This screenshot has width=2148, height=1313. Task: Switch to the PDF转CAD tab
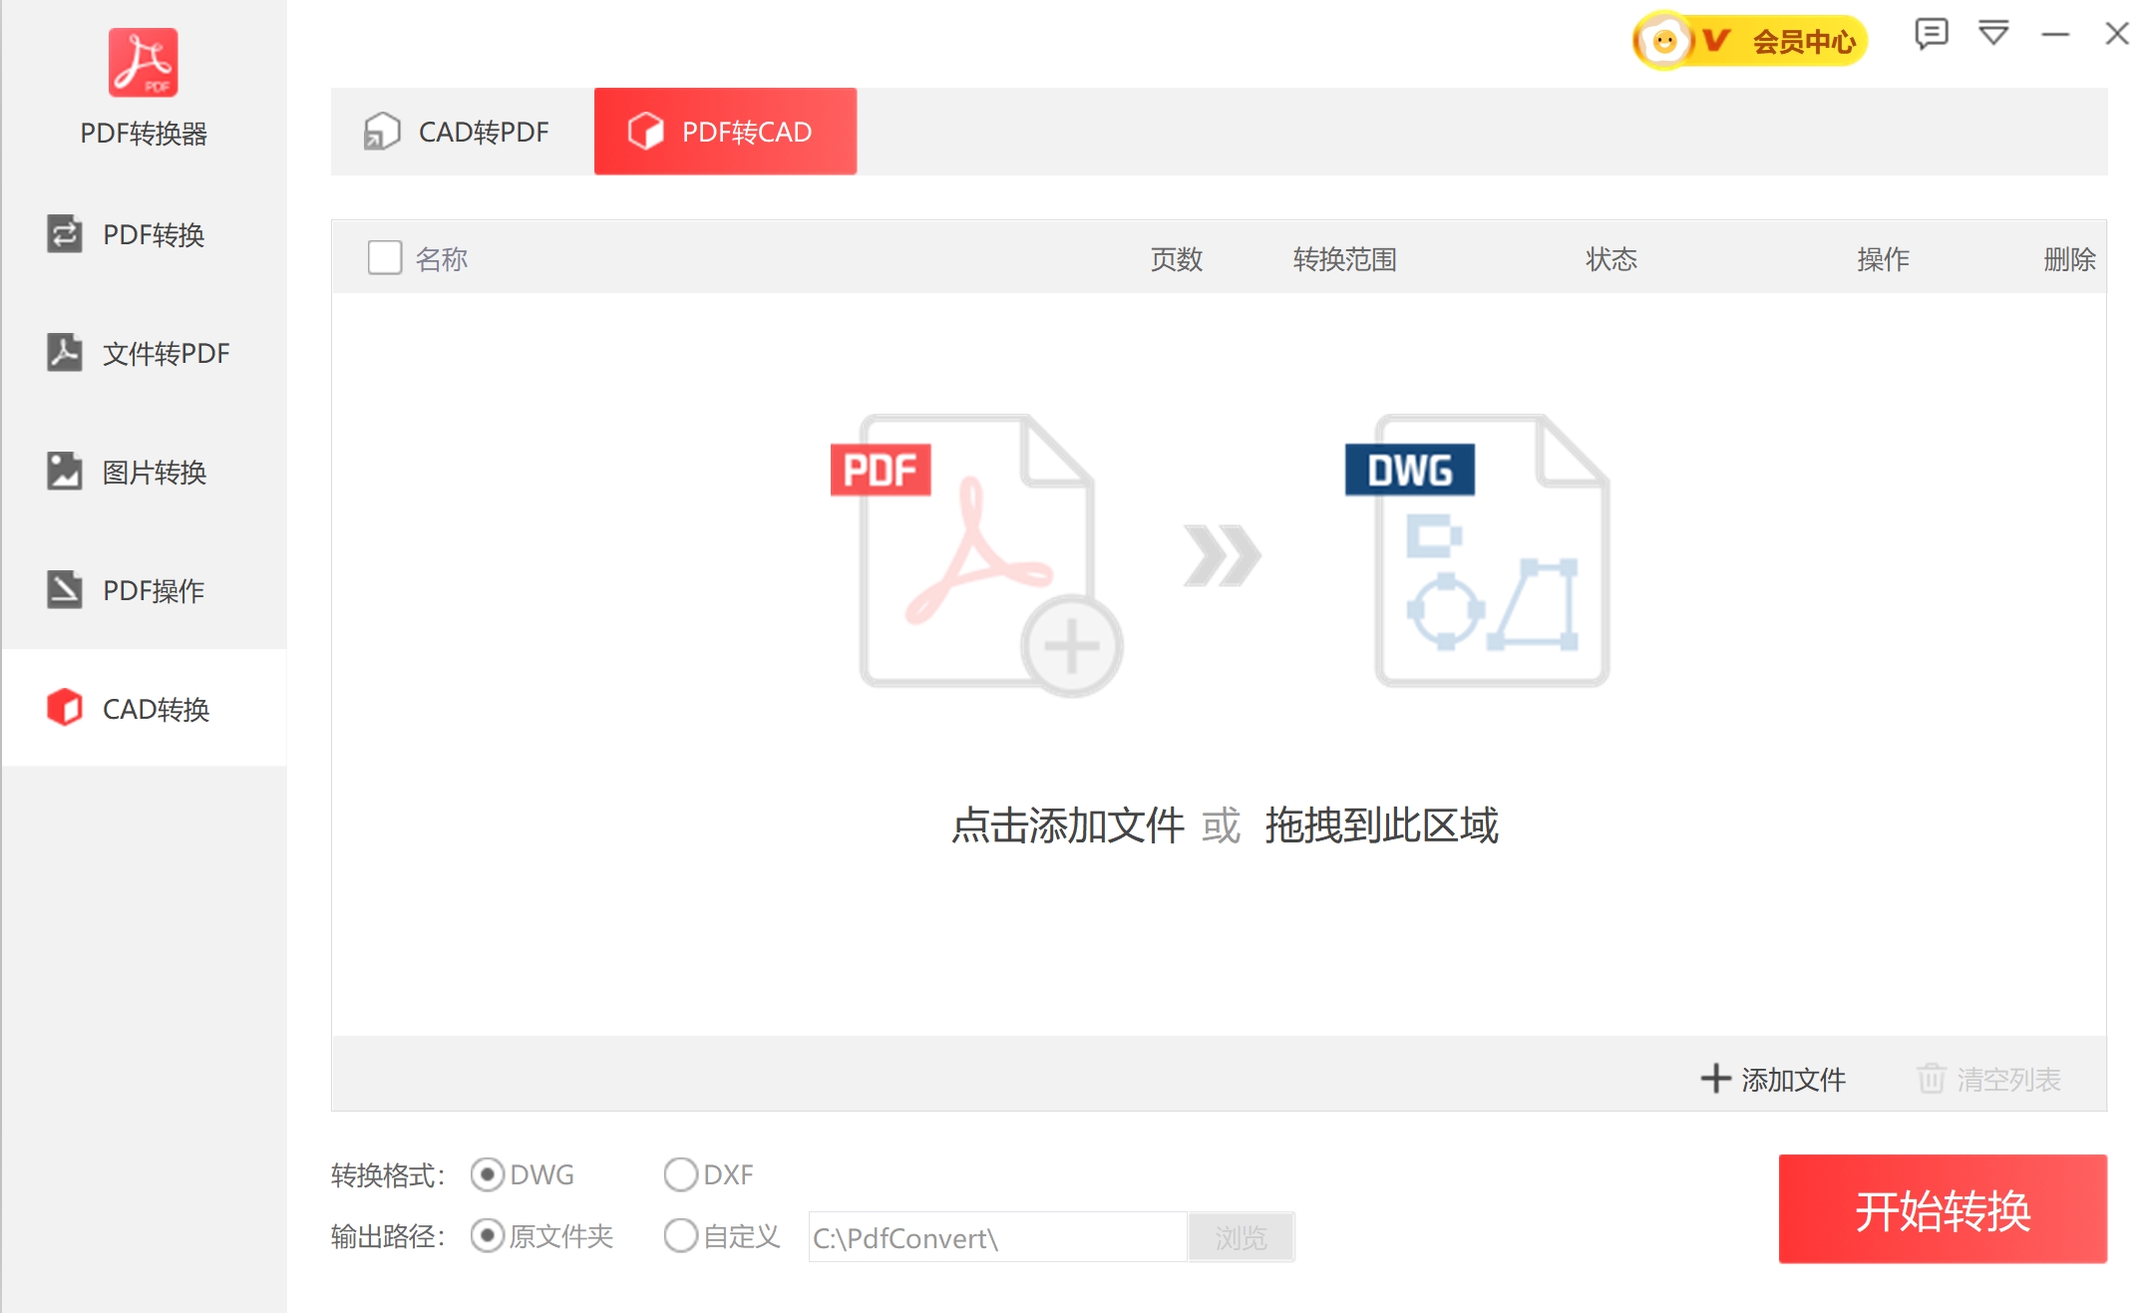tap(725, 132)
